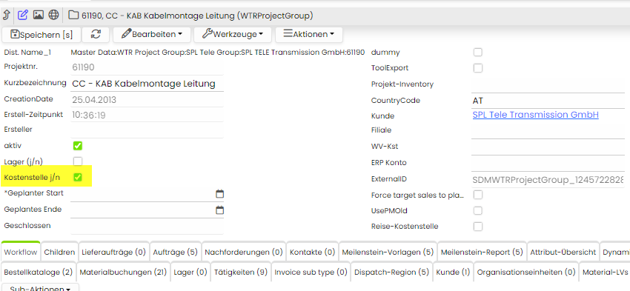Click the Geplanter Start date field
The height and width of the screenshot is (291, 630).
[x=142, y=194]
